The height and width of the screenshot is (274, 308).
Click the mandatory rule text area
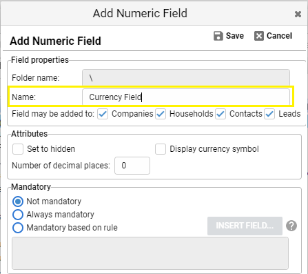pyautogui.click(x=150, y=253)
